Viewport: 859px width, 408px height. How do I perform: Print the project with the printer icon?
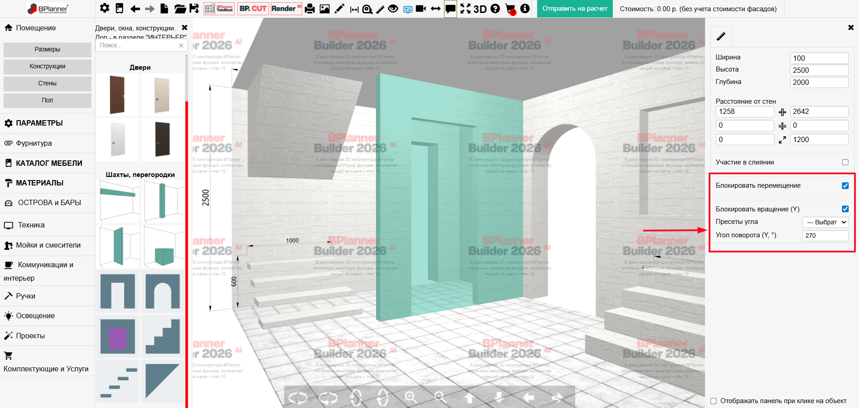(310, 8)
